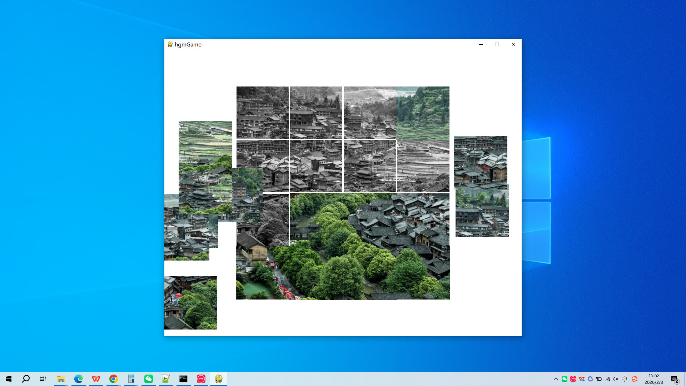Select the large green village photo piece

(370, 247)
